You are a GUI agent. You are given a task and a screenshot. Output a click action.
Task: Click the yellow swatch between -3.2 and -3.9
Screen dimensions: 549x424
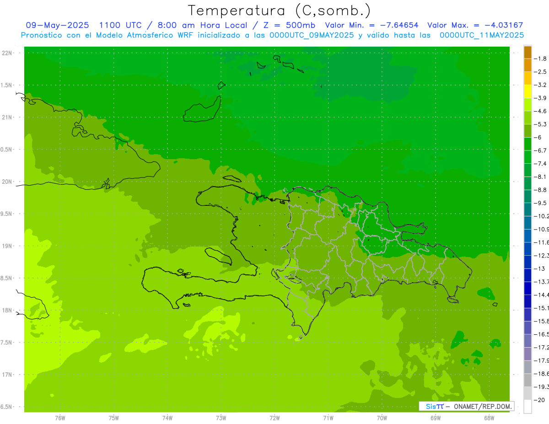[x=527, y=91]
